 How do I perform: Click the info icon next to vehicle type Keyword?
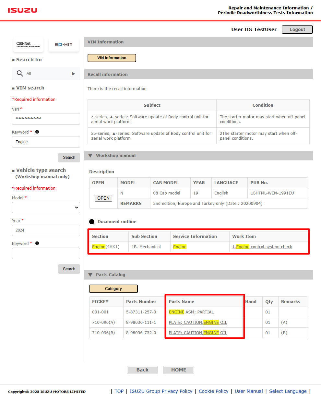37,243
